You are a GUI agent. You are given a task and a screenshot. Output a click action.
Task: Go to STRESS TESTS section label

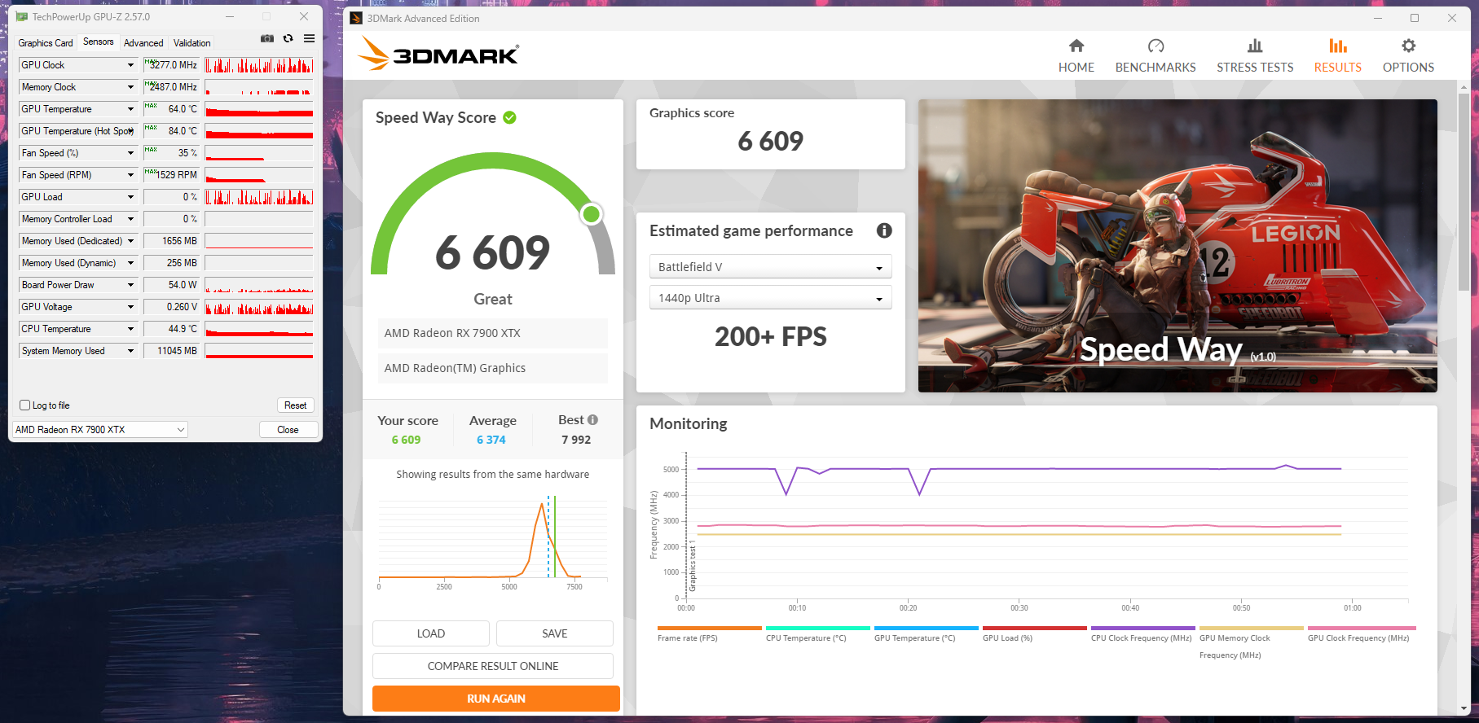click(1255, 68)
